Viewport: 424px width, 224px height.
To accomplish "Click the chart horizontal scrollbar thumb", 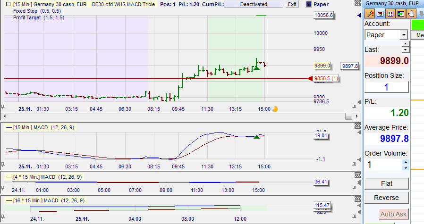I will 348,116.
